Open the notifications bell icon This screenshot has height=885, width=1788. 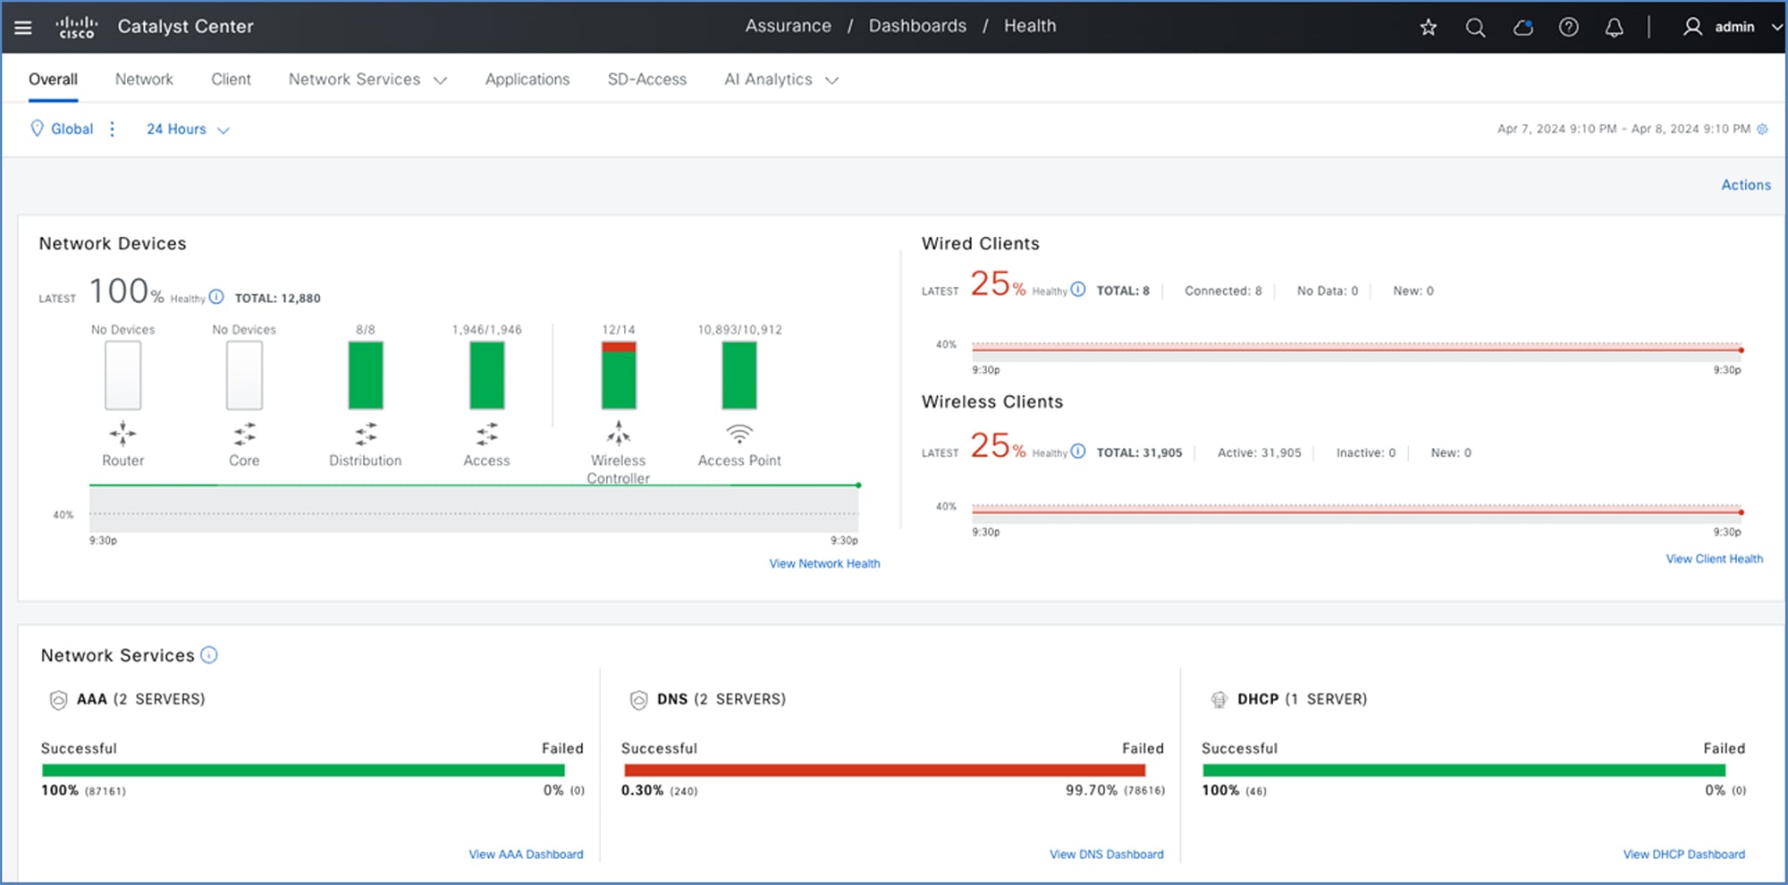click(1615, 28)
